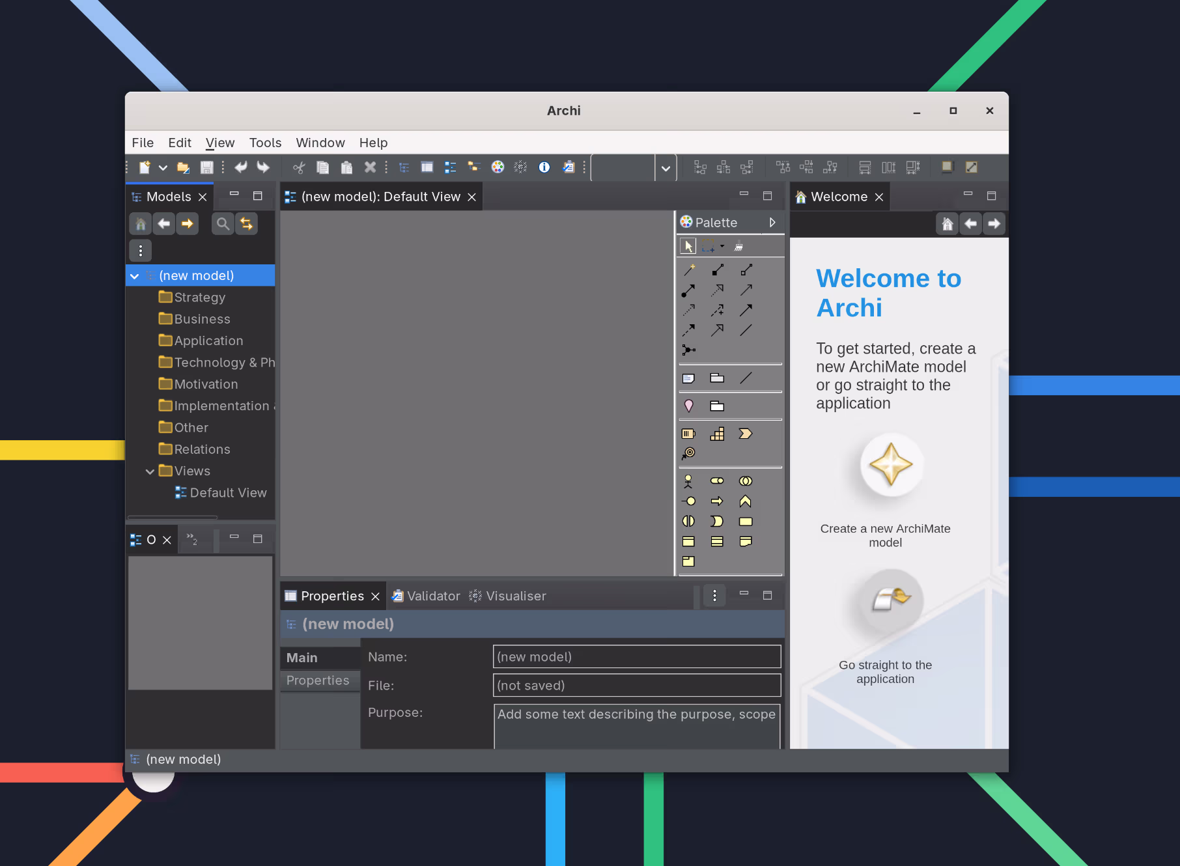Click the Redo arrow in toolbar
Viewport: 1180px width, 866px height.
coord(263,167)
